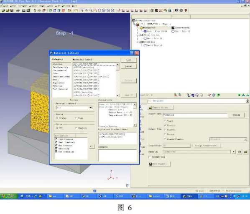
Task: Open the Help menu
Action: tap(74, 6)
